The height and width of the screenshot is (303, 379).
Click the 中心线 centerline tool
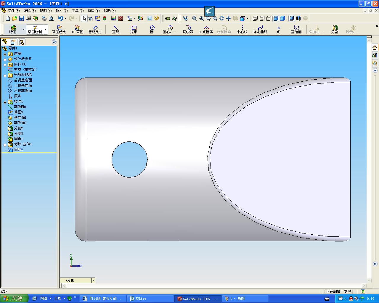tap(242, 29)
